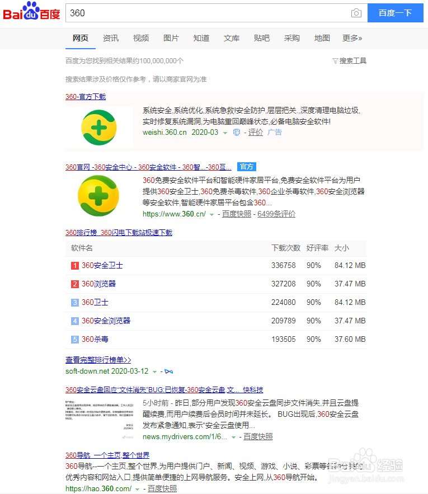Open 查看完整排行榜单>> link
This screenshot has width=428, height=494.
click(98, 360)
